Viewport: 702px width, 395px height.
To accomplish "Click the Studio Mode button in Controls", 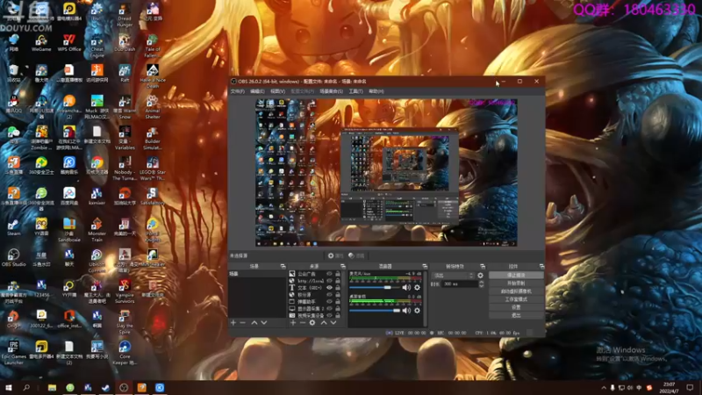I will click(x=516, y=299).
